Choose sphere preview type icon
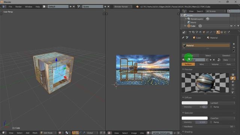The image size is (240, 135). tap(233, 78)
